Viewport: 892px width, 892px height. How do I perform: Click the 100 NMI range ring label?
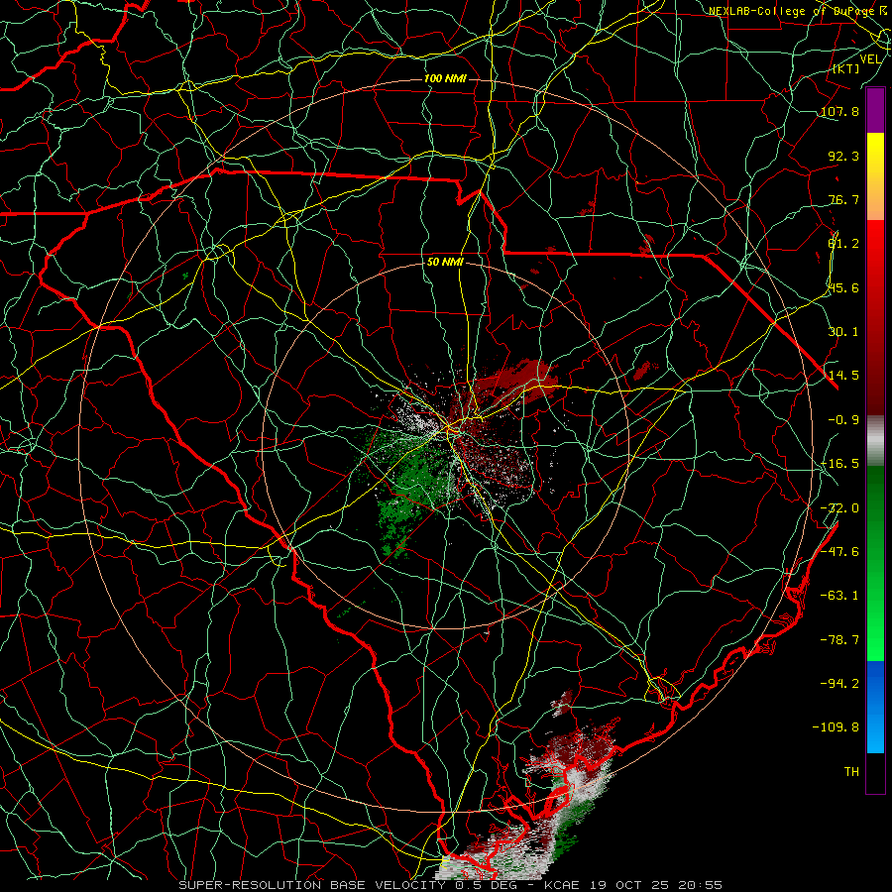445,78
